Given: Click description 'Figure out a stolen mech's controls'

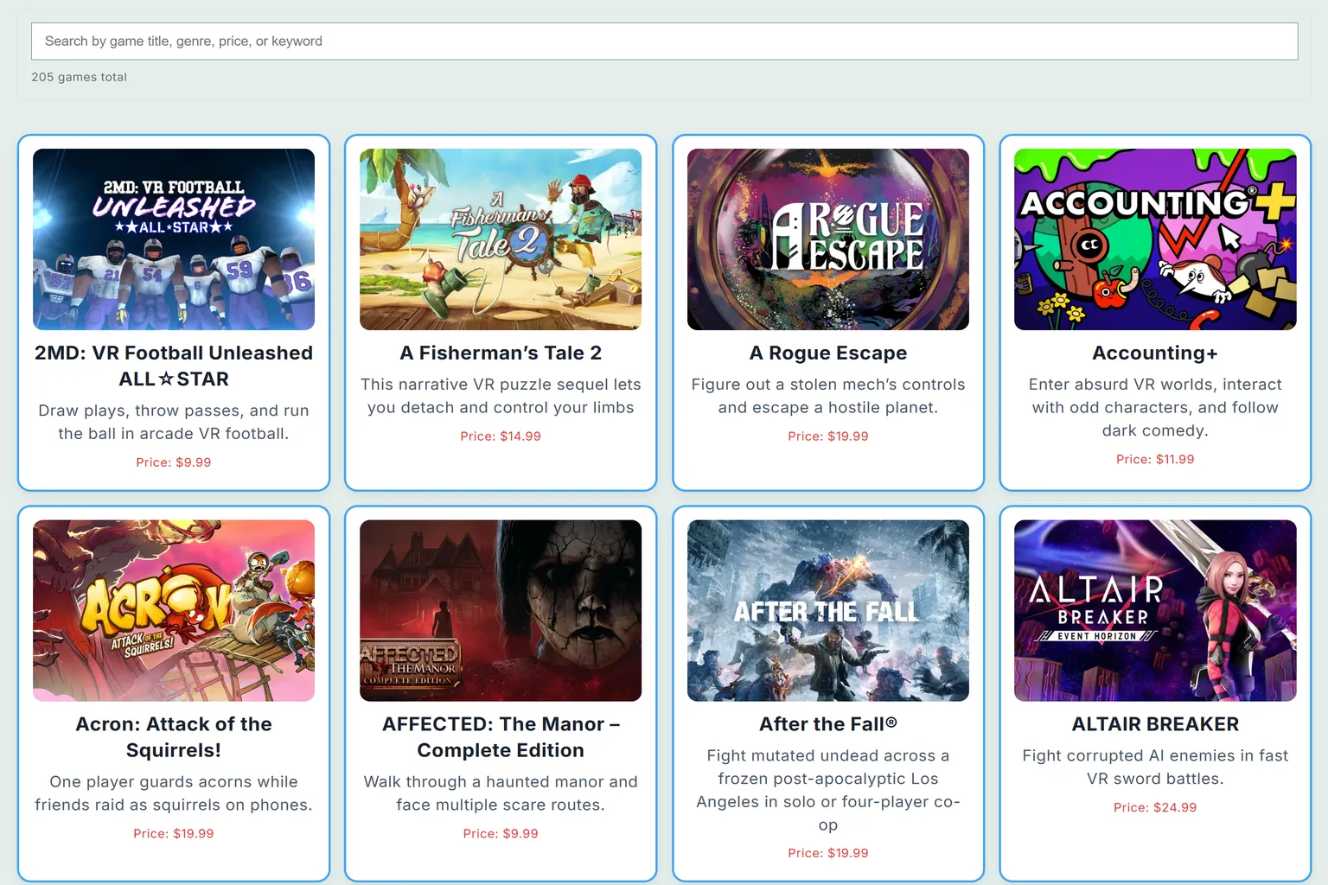Looking at the screenshot, I should [x=828, y=396].
